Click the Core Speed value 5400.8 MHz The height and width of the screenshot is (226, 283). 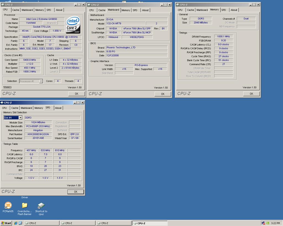pos(30,60)
